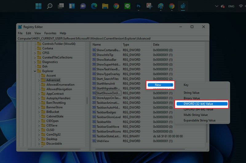Launch Microsoft Edge from the taskbar
This screenshot has width=246, height=163.
94,6
